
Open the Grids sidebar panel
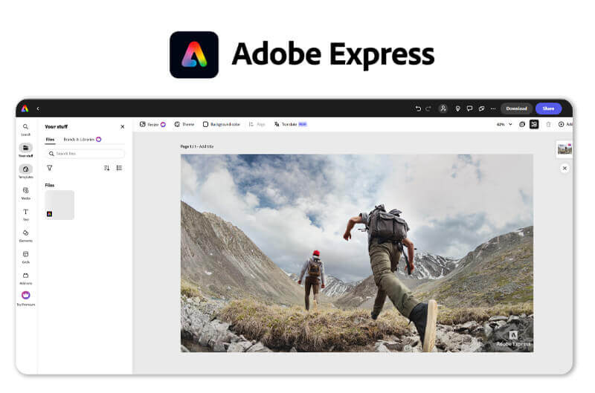(25, 256)
